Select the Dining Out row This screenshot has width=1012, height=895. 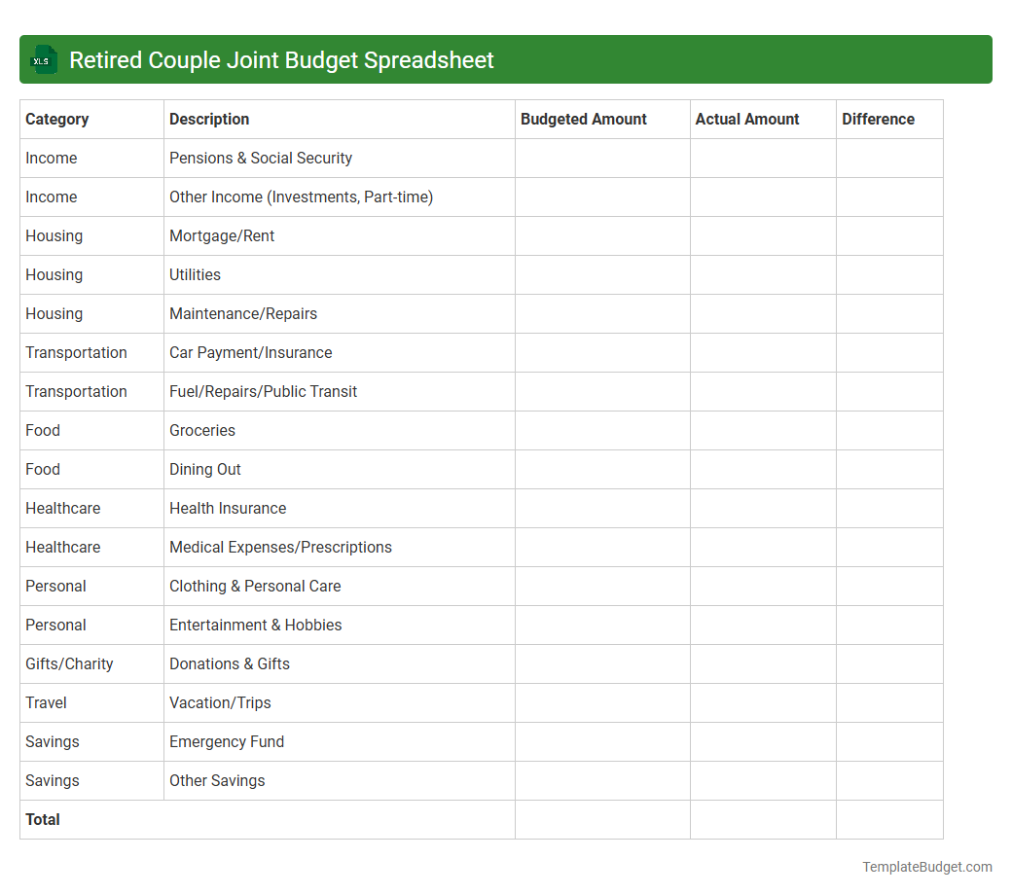pyautogui.click(x=204, y=469)
